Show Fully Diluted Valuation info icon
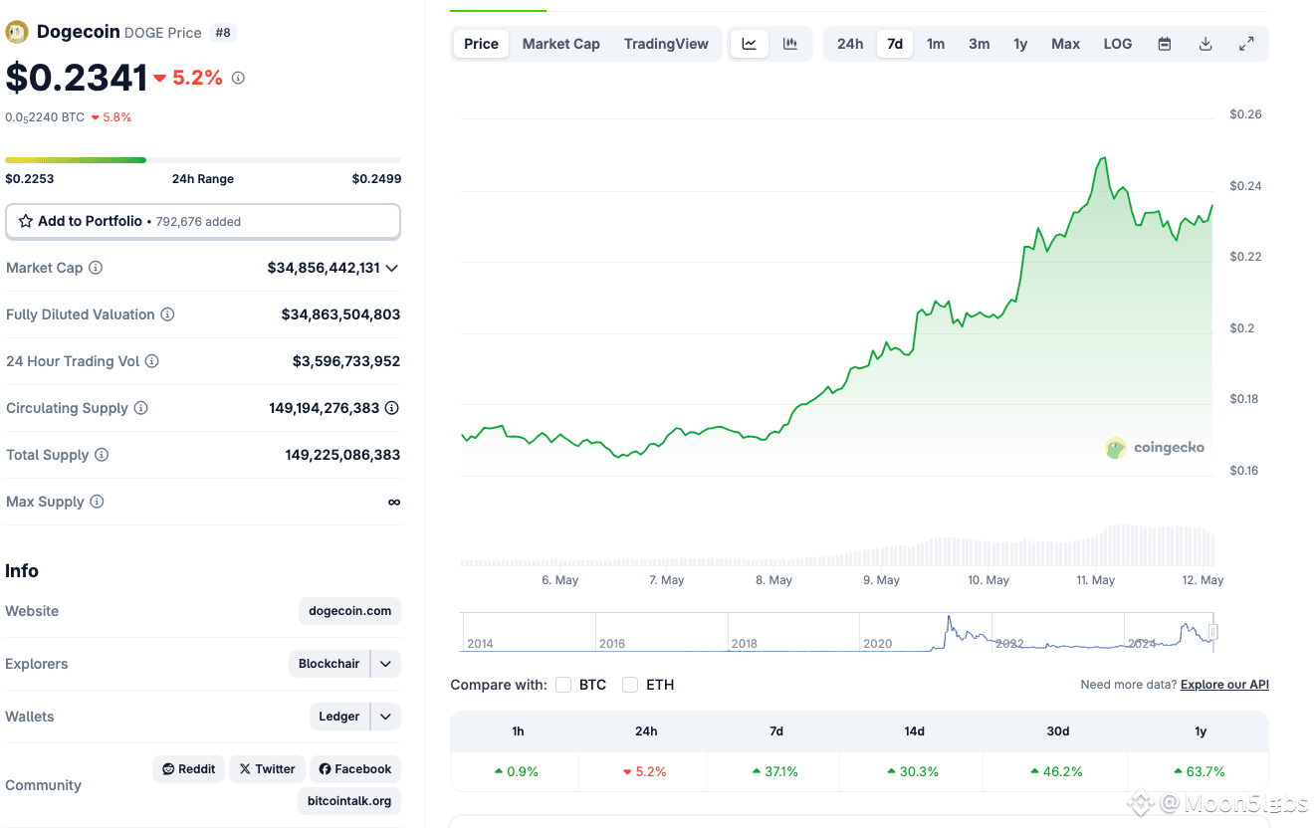The height and width of the screenshot is (828, 1316). pos(167,314)
